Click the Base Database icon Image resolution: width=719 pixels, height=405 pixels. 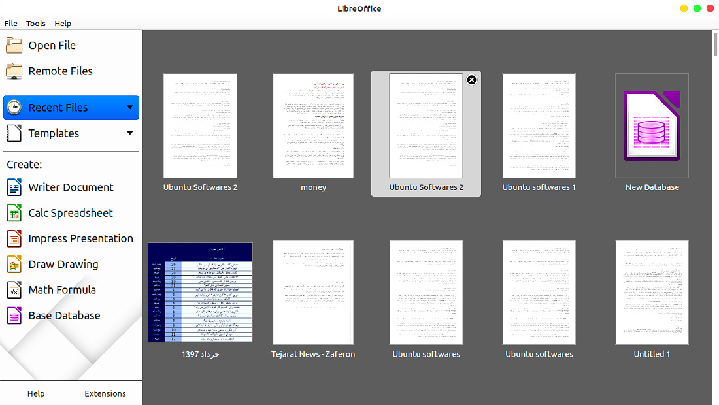14,316
